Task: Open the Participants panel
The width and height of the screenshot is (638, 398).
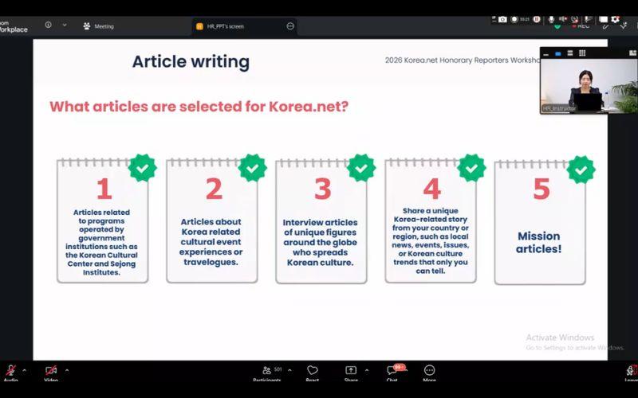Action: [x=267, y=370]
